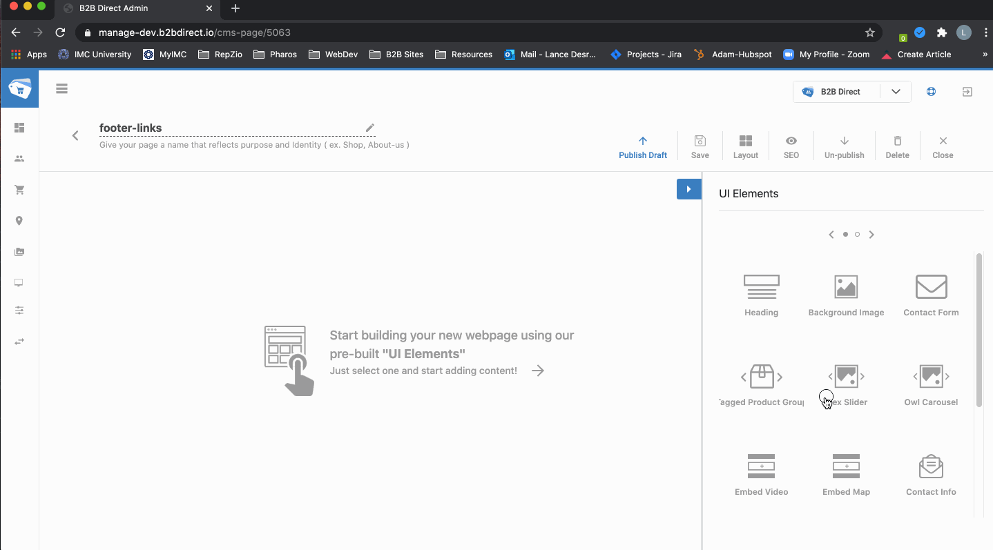993x550 pixels.
Task: Open the RepZio bookmarks folder
Action: tap(220, 55)
